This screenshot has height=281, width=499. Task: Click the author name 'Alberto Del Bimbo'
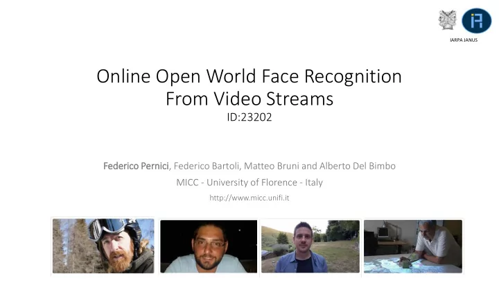tap(358, 166)
